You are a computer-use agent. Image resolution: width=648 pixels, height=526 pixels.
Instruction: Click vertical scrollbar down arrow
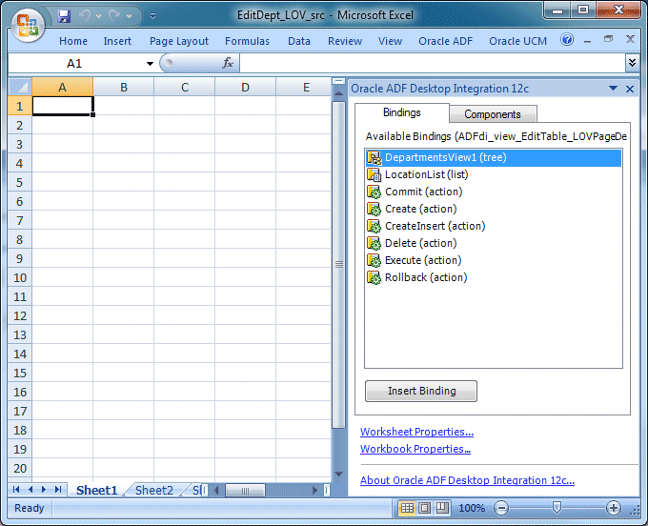[x=338, y=474]
